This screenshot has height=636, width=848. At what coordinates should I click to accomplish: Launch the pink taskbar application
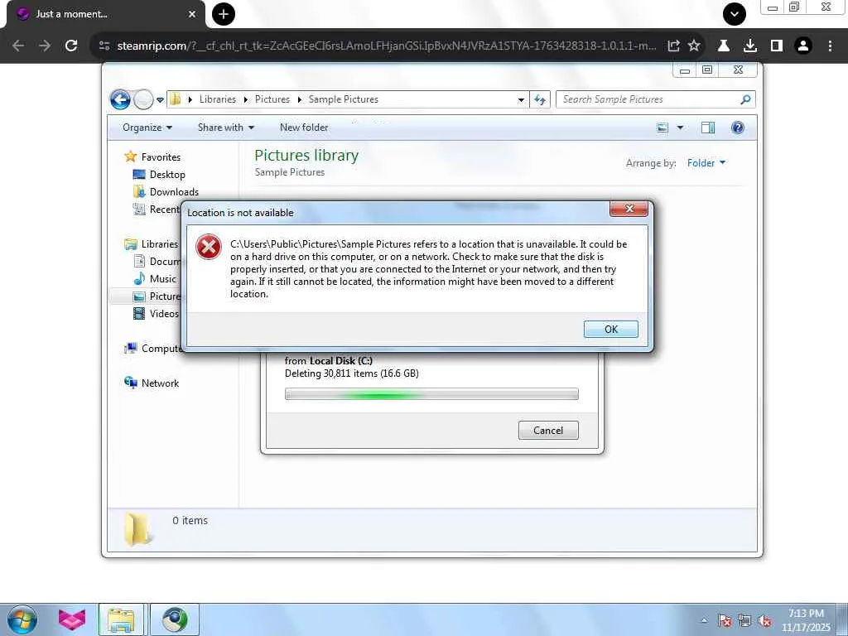tap(72, 619)
